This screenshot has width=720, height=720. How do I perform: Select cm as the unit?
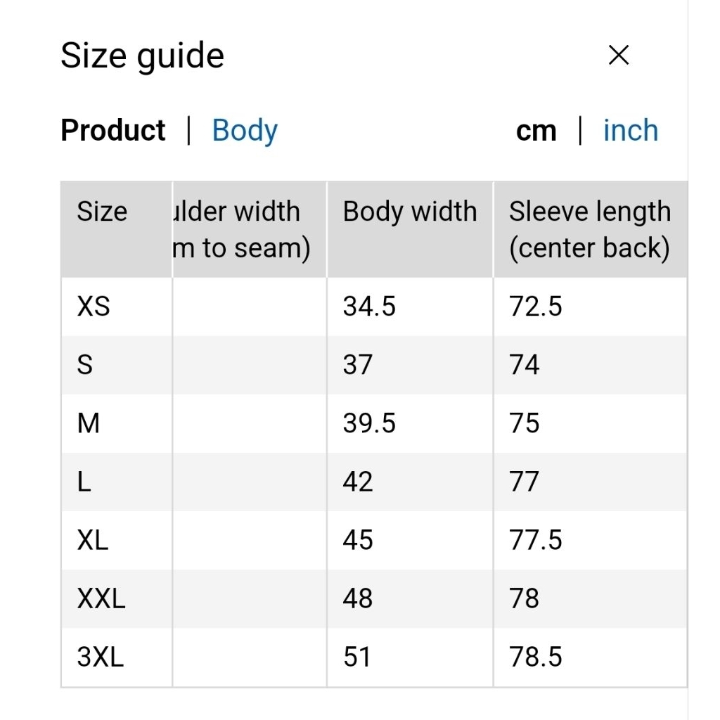(536, 131)
